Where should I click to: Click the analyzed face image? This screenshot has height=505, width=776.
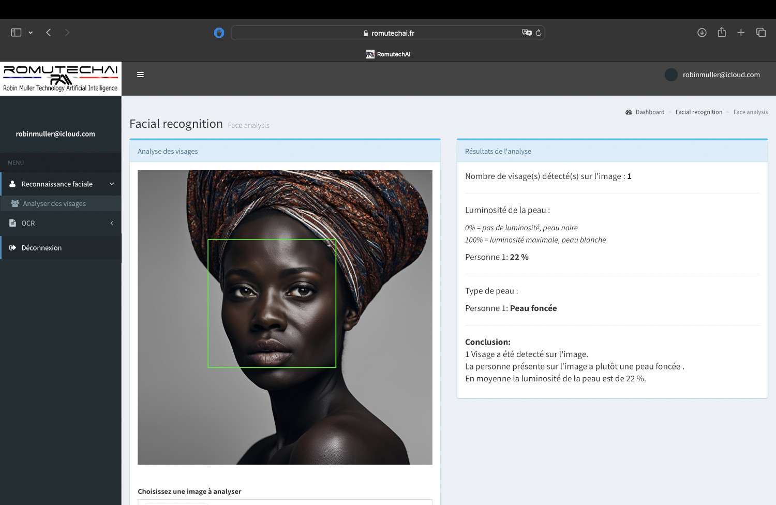[285, 317]
